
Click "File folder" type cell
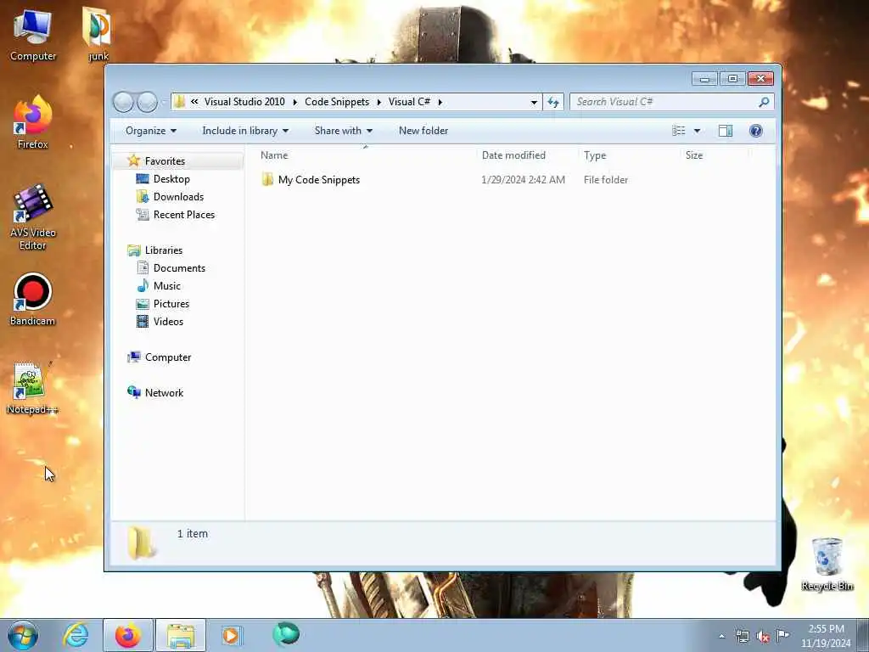click(606, 180)
